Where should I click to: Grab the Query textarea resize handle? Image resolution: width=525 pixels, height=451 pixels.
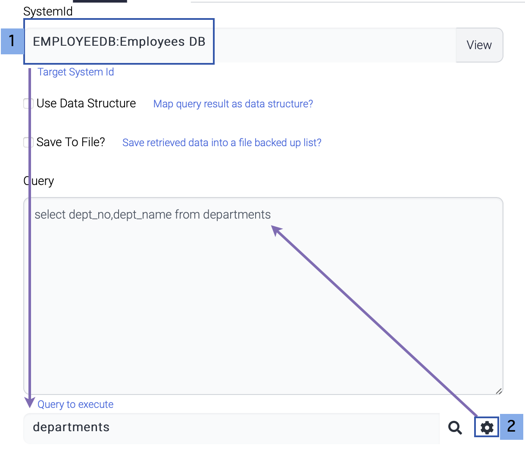click(498, 391)
